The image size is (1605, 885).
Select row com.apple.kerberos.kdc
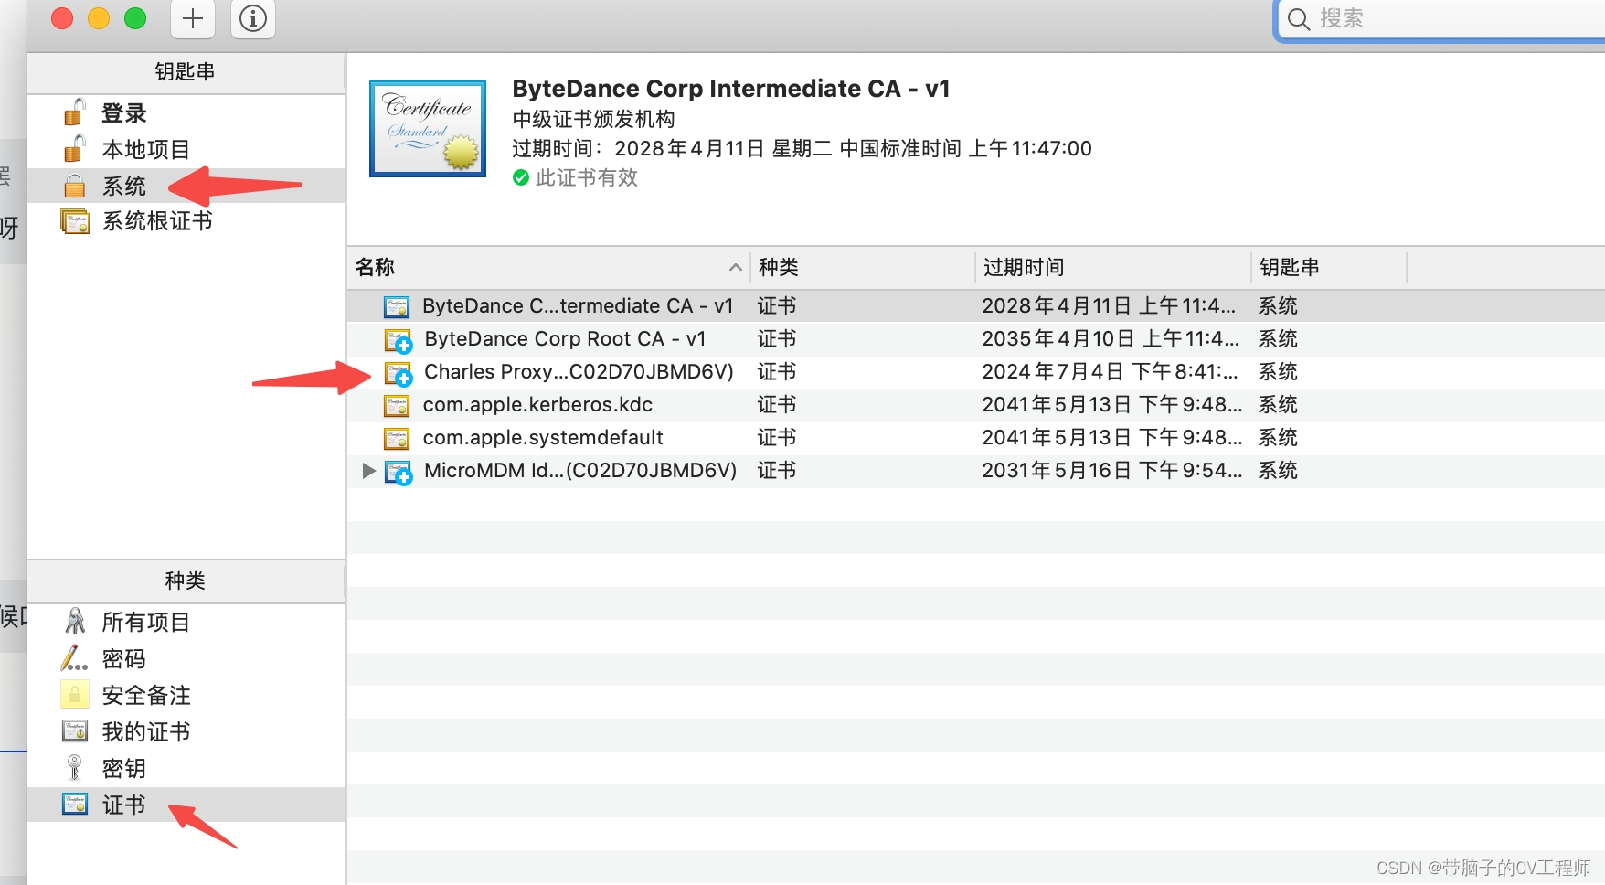click(976, 404)
